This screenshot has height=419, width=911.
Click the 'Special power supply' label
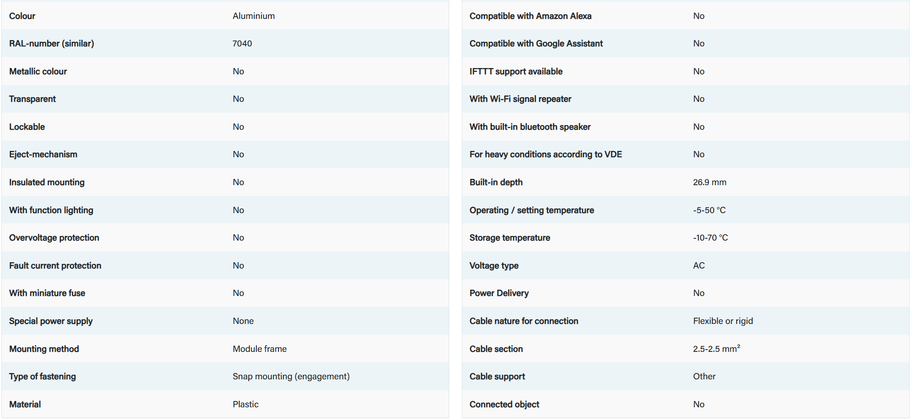(x=50, y=321)
